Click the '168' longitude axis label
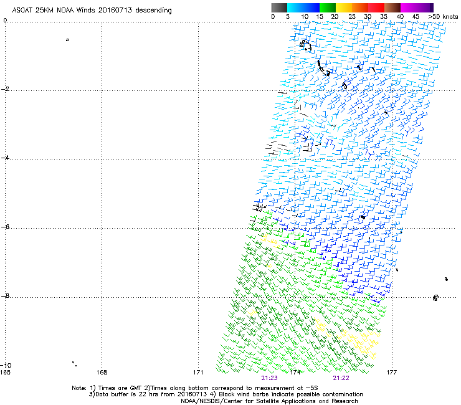 102,373
